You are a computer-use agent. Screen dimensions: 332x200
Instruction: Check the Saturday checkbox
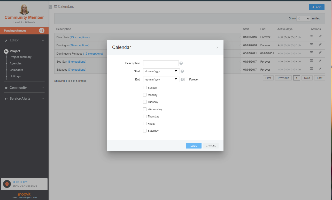click(x=145, y=131)
